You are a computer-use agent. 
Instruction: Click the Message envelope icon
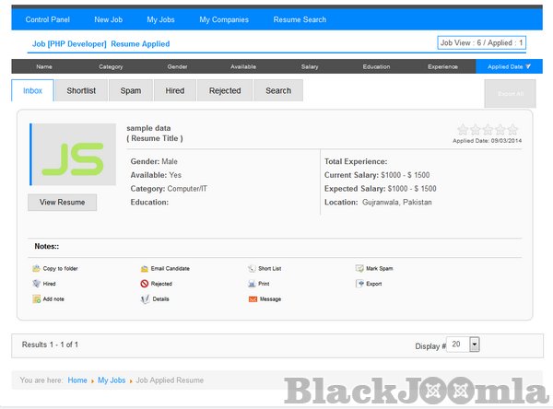pos(252,299)
